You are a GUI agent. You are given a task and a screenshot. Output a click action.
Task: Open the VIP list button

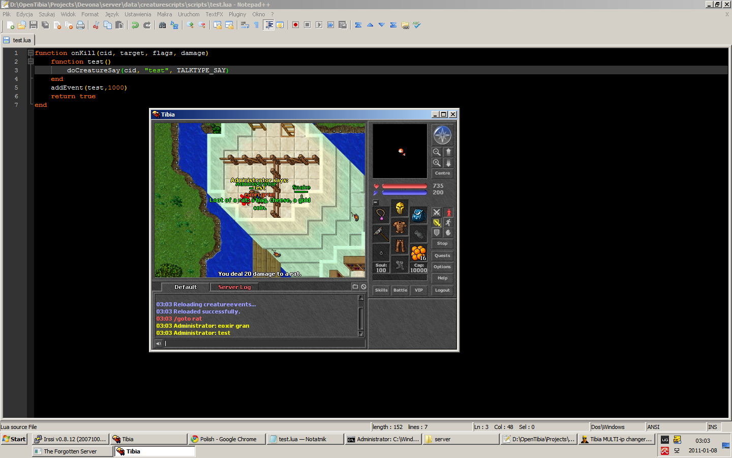pyautogui.click(x=419, y=290)
